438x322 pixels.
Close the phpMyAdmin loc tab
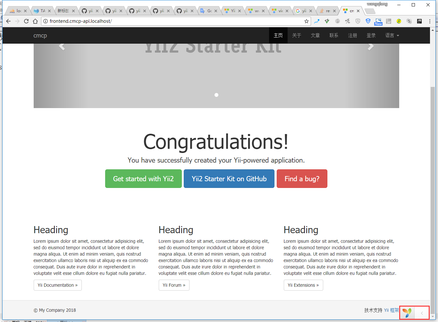coord(25,11)
